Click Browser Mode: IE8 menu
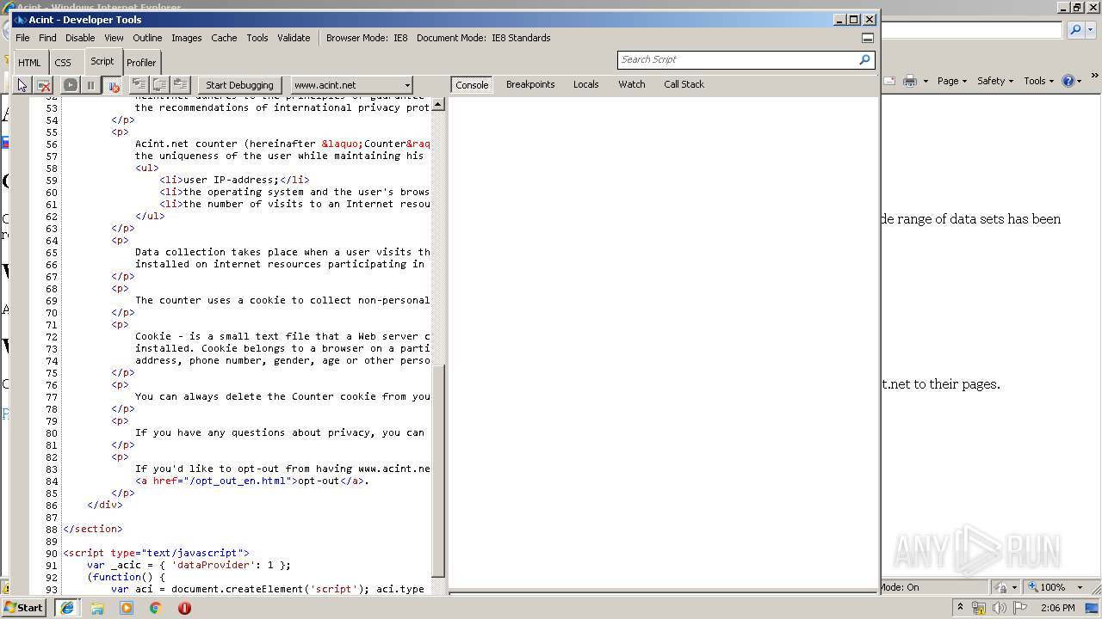The height and width of the screenshot is (619, 1102). pyautogui.click(x=367, y=38)
